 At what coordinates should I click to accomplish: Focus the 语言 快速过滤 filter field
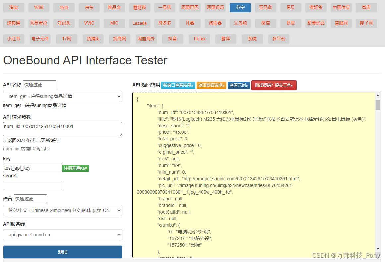(x=30, y=199)
